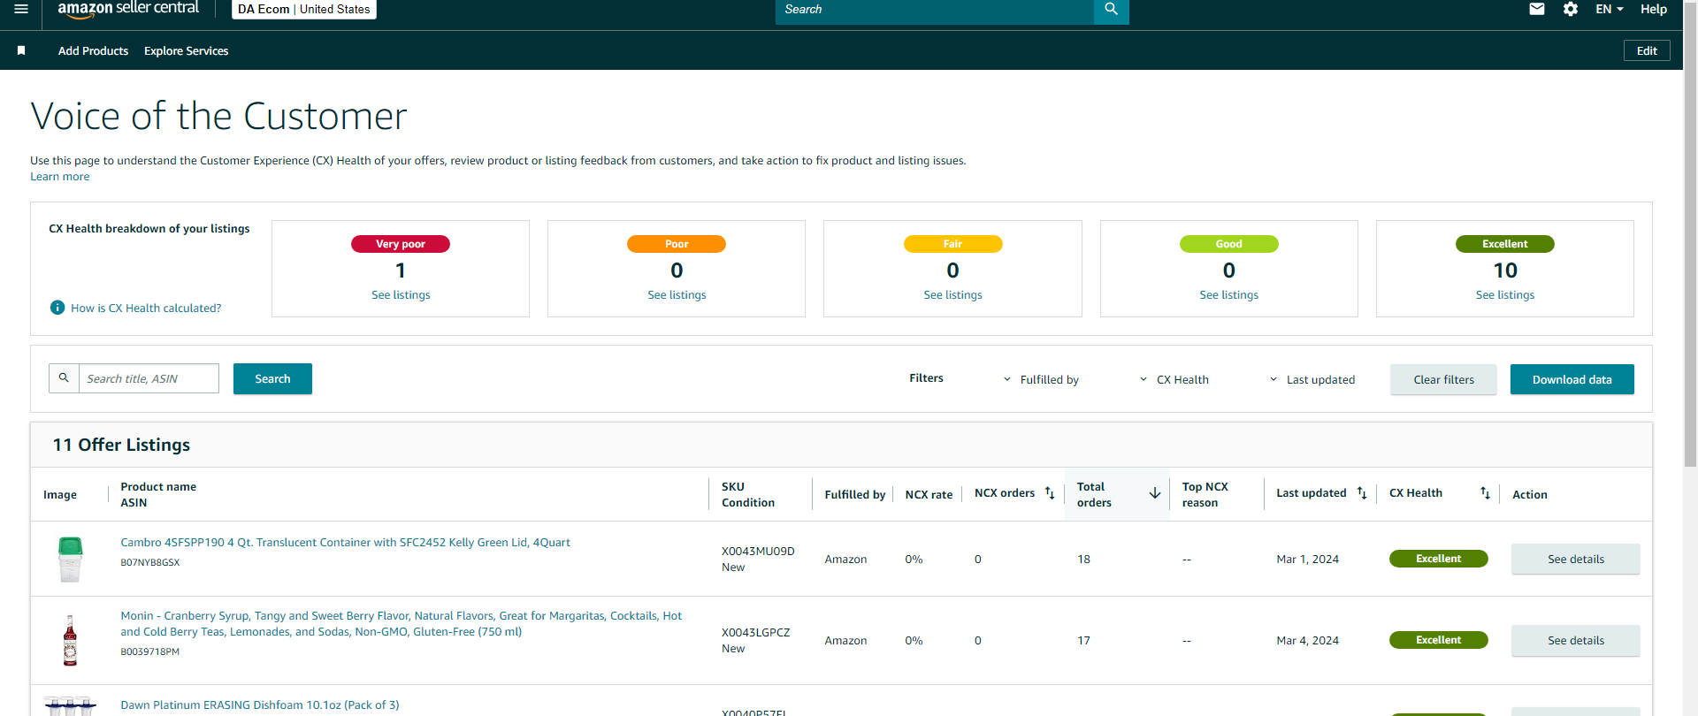Screen dimensions: 1698x716
Task: Click the Top NCX reason column header
Action: [1205, 494]
